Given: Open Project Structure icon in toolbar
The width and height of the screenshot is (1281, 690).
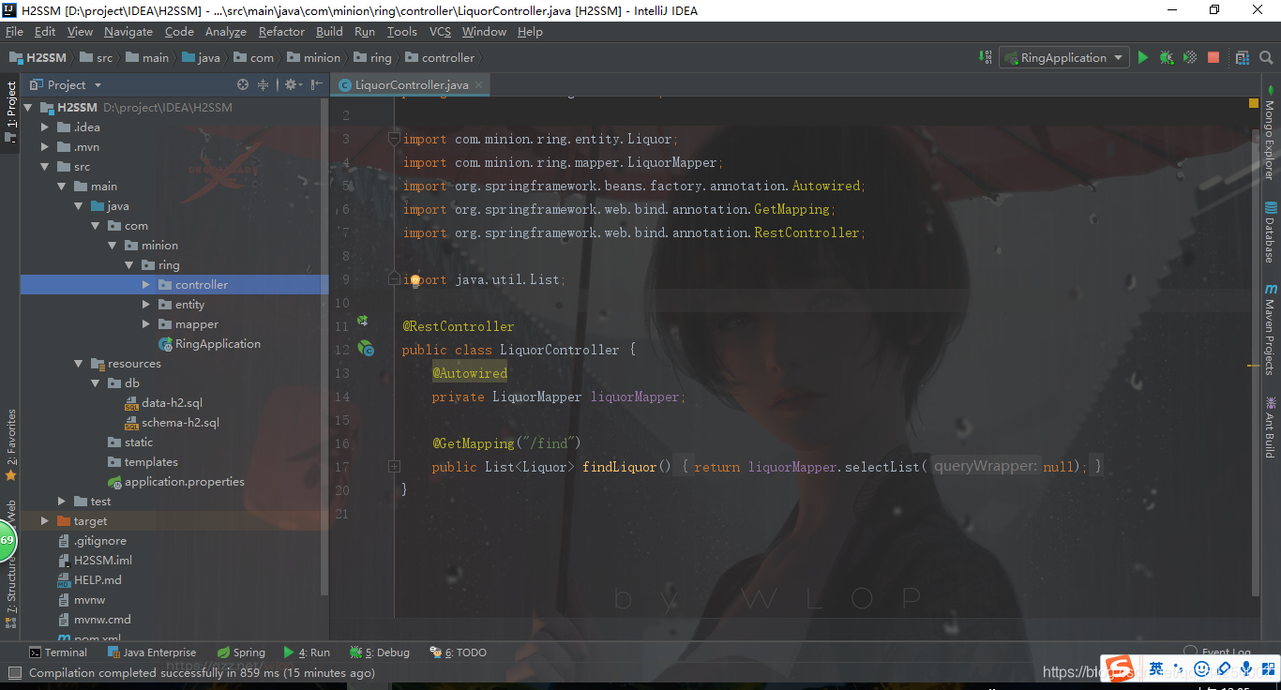Looking at the screenshot, I should coord(1243,57).
